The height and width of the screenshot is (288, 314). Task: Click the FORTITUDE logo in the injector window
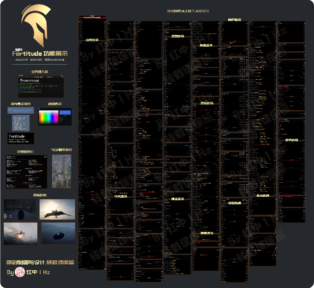click(29, 81)
